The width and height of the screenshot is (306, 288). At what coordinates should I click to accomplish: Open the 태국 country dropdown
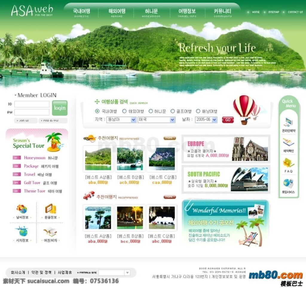tap(157, 120)
